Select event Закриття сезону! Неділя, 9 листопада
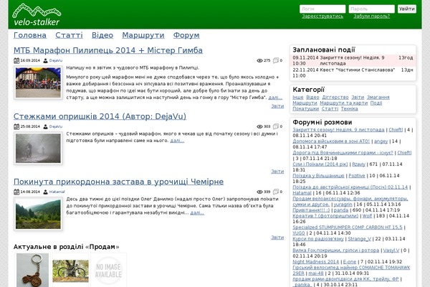 pyautogui.click(x=353, y=60)
